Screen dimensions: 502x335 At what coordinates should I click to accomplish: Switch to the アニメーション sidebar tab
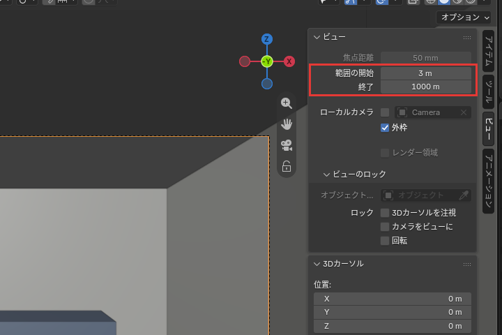(489, 181)
